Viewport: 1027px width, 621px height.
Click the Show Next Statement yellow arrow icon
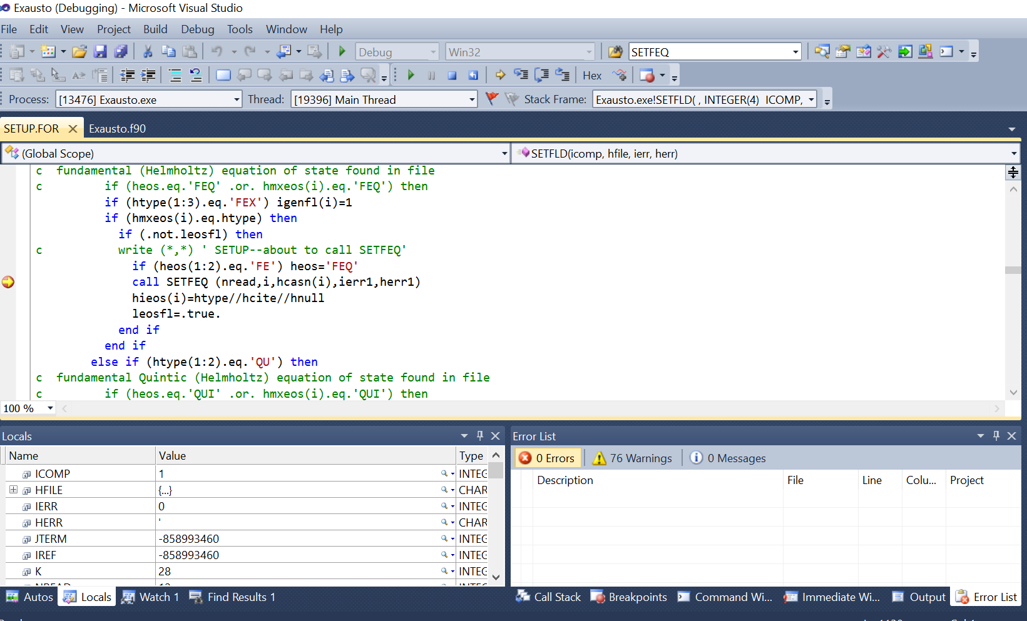click(x=499, y=74)
